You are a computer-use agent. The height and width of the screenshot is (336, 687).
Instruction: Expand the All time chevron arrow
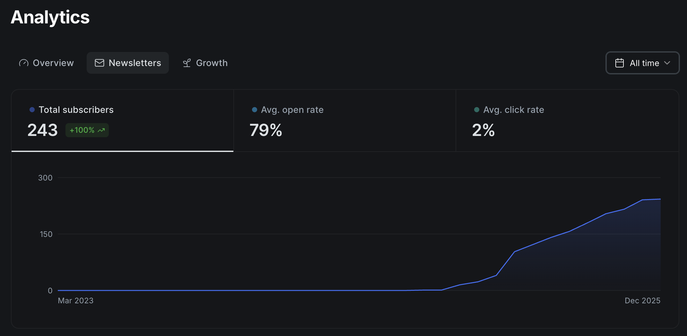[x=667, y=63]
